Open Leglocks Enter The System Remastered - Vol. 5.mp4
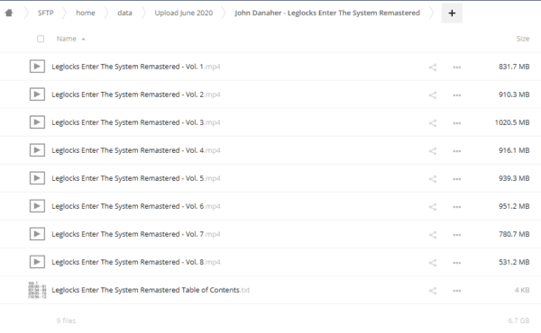This screenshot has width=541, height=333. pos(136,178)
